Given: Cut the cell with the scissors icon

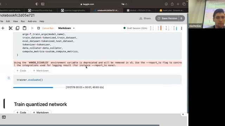Looking at the screenshot, I should (x=11, y=28).
